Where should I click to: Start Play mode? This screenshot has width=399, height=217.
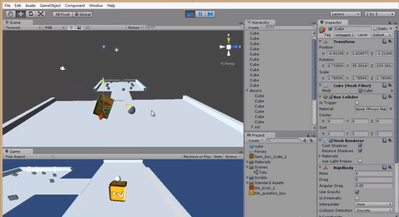[x=190, y=14]
